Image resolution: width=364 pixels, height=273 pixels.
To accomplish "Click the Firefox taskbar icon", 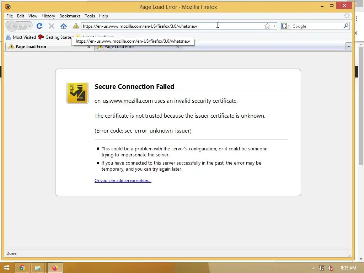I will coord(55,268).
